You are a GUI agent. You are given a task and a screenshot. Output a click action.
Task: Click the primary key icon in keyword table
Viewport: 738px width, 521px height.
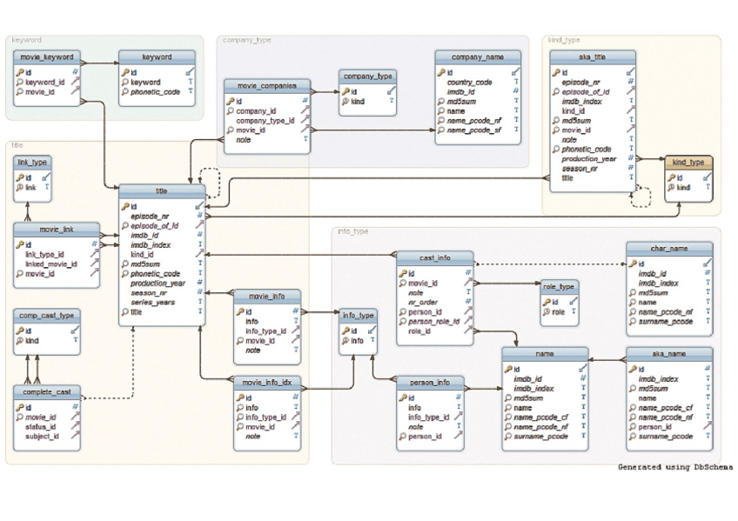pos(124,72)
